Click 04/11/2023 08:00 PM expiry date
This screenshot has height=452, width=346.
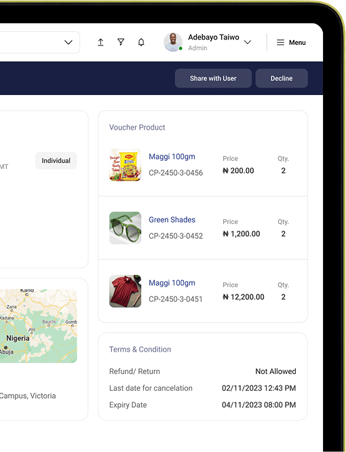[258, 404]
